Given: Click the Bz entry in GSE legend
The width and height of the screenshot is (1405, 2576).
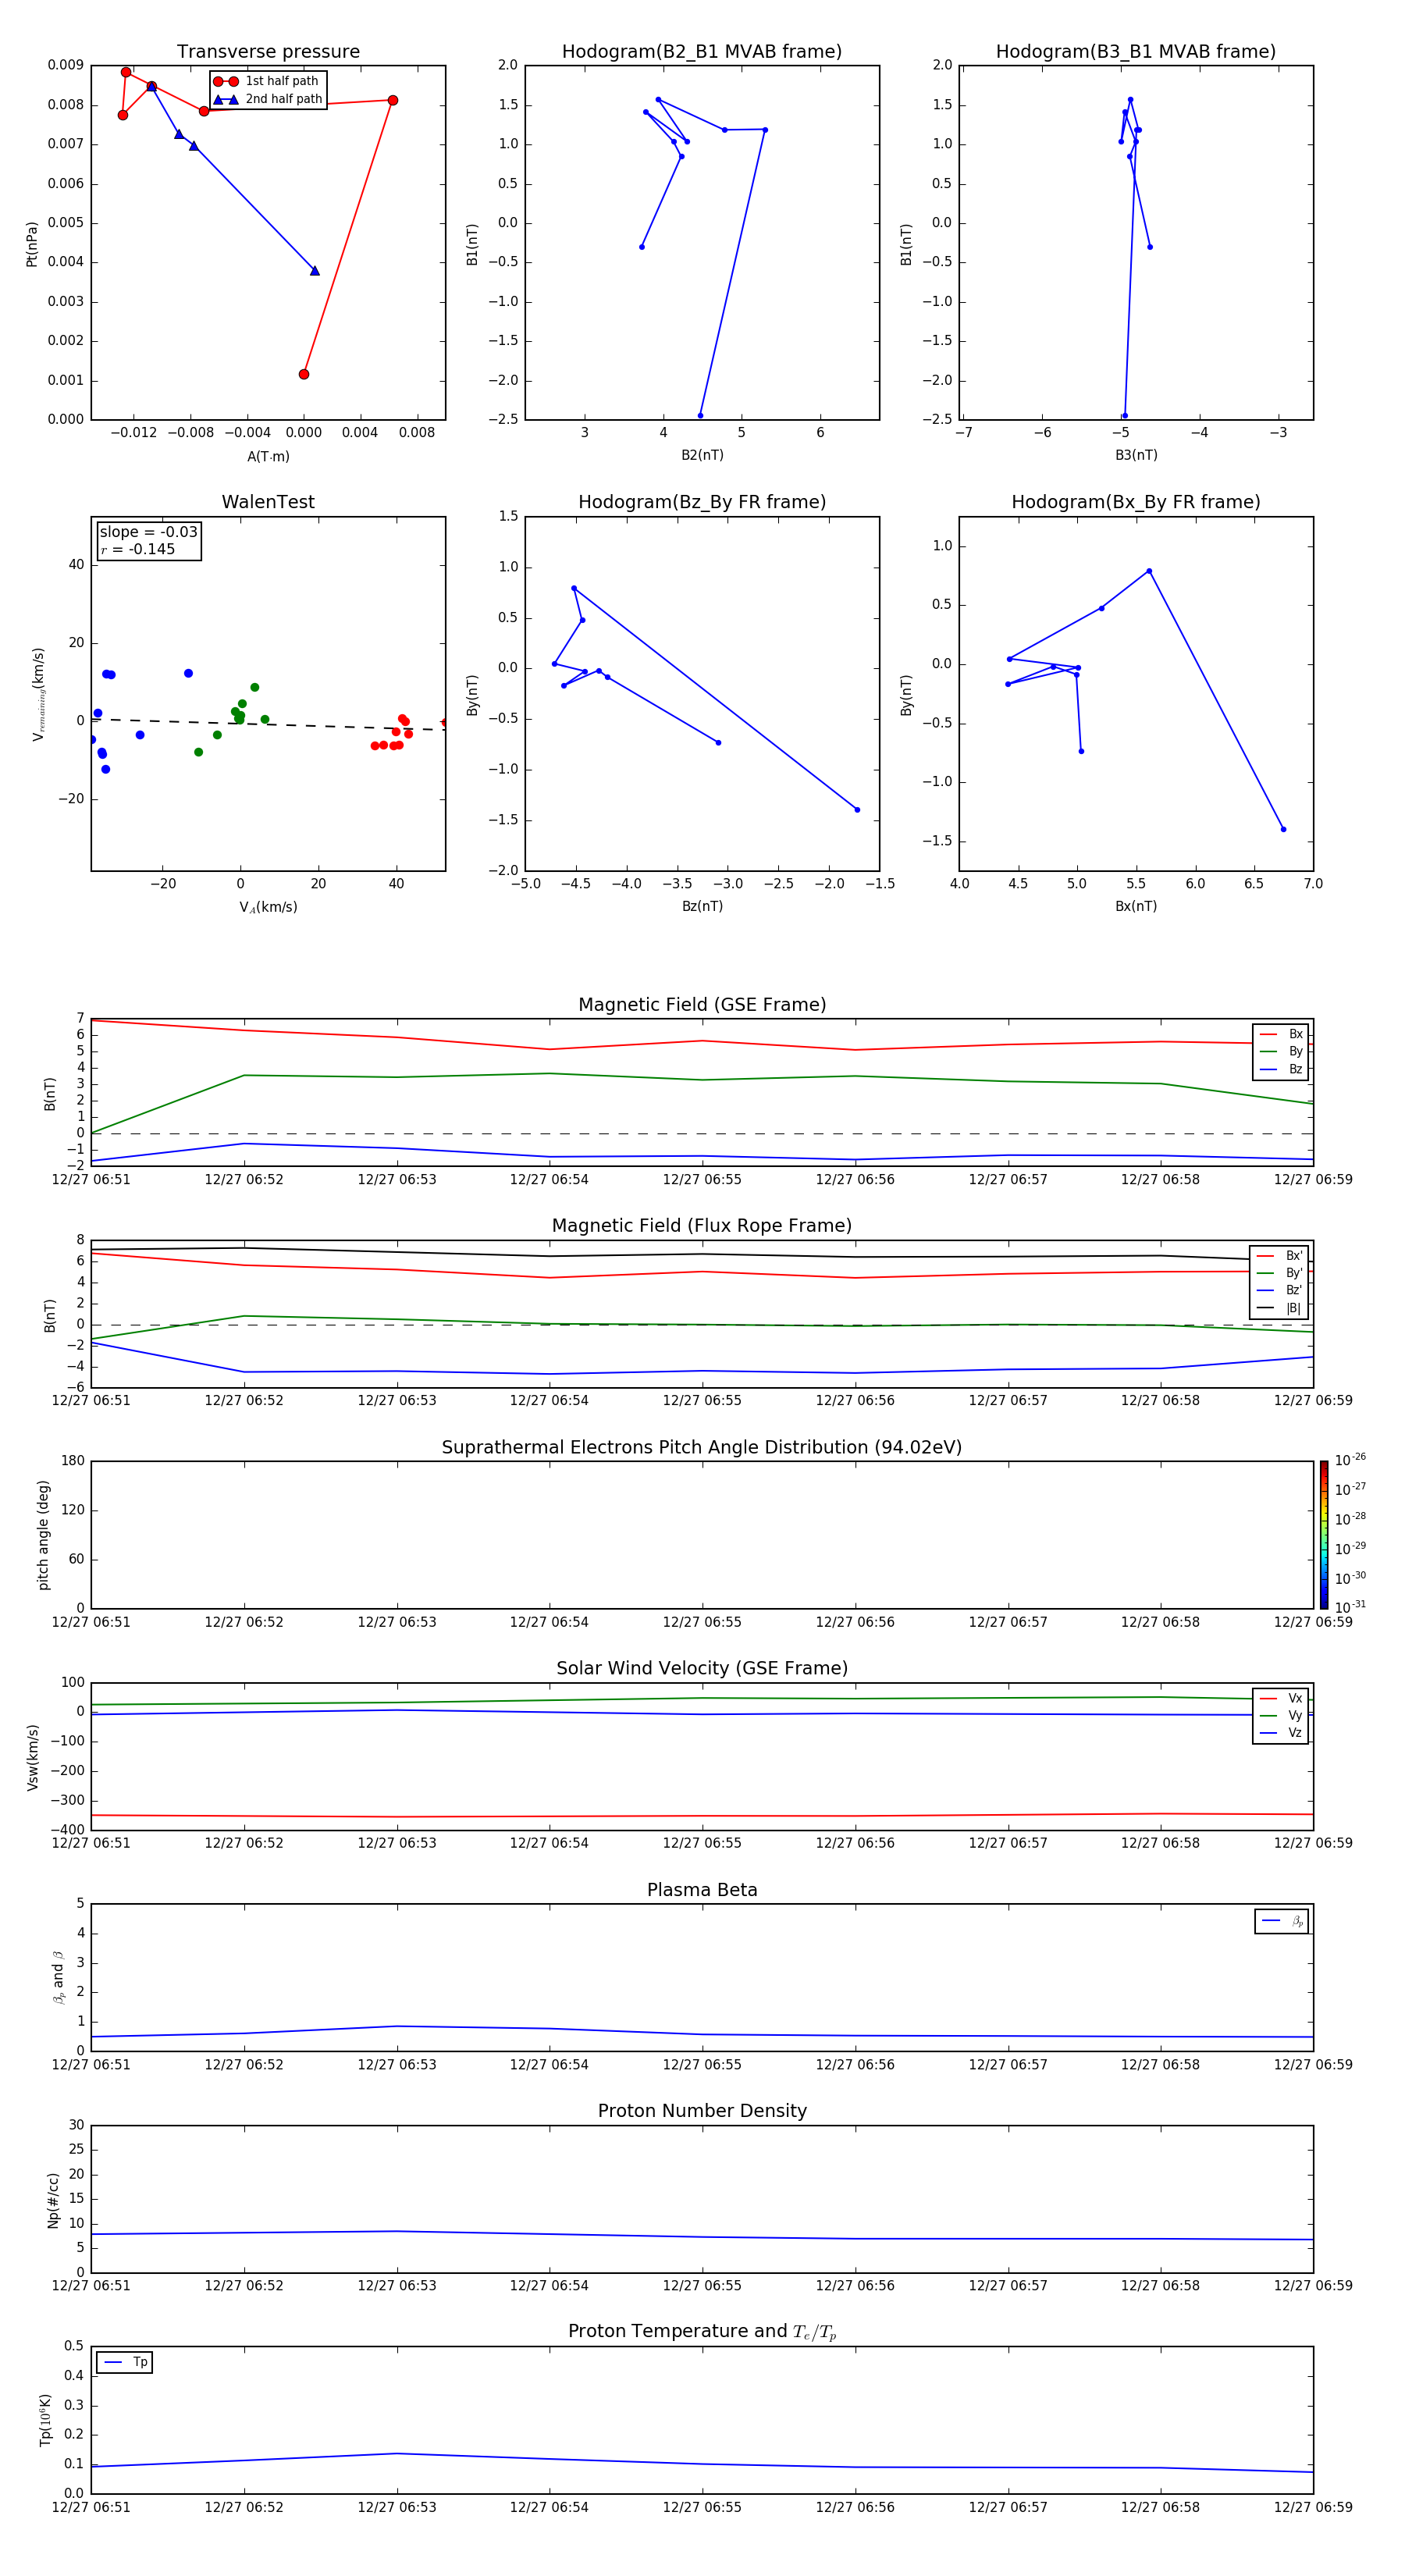Looking at the screenshot, I should click(x=1281, y=1069).
